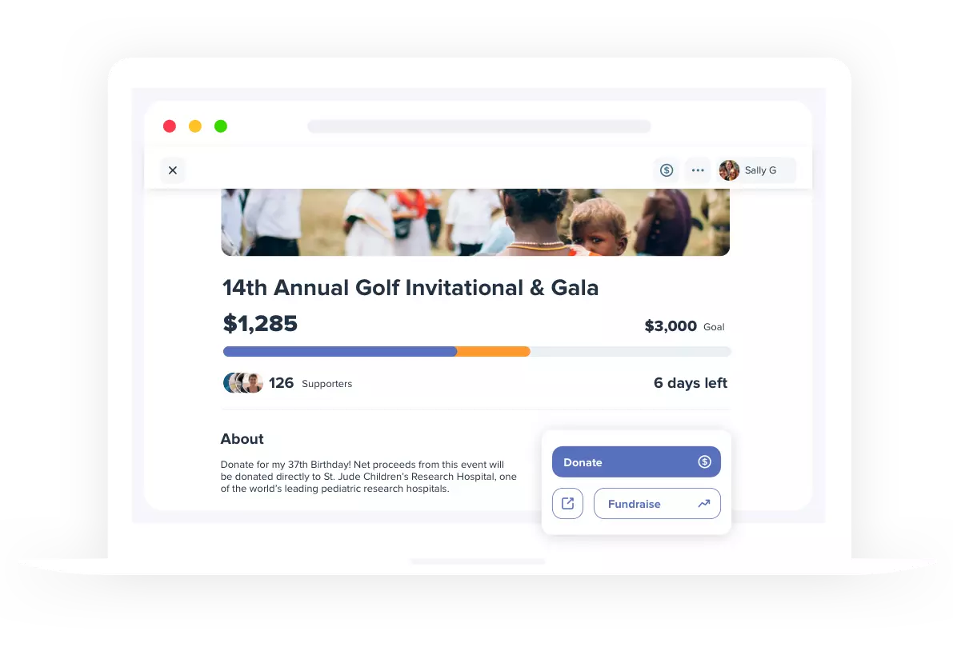Click the campaign banner photo
Image resolution: width=953 pixels, height=647 pixels.
475,222
